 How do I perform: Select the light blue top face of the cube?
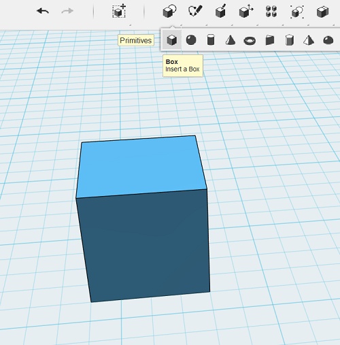point(141,167)
